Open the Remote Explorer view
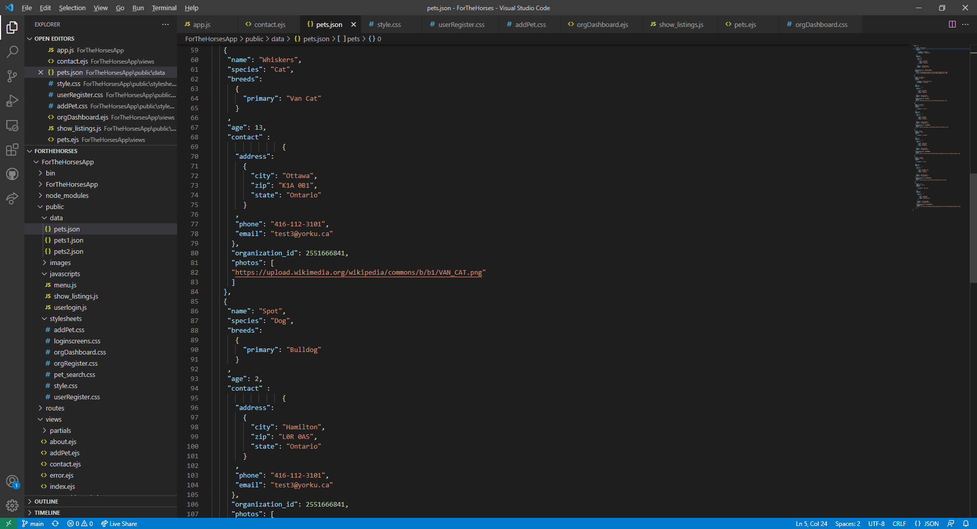The height and width of the screenshot is (529, 977). click(12, 125)
